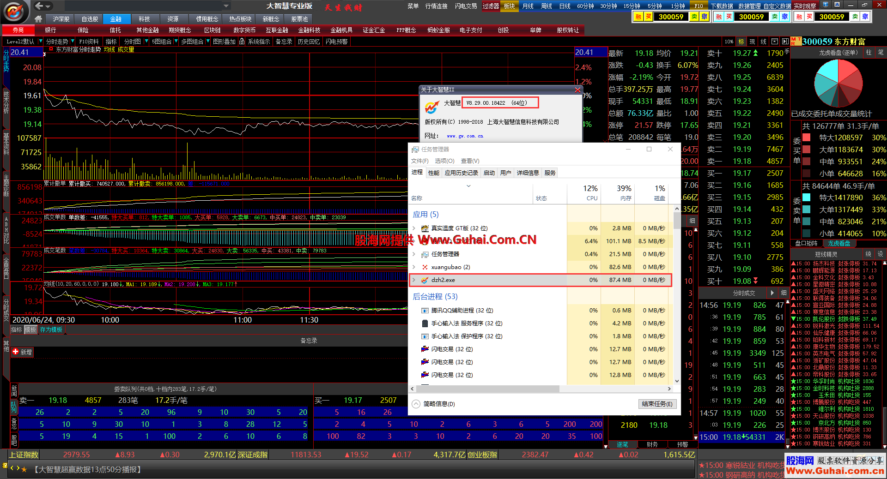Toggle 模板 button below the chart
The width and height of the screenshot is (887, 479).
30,329
